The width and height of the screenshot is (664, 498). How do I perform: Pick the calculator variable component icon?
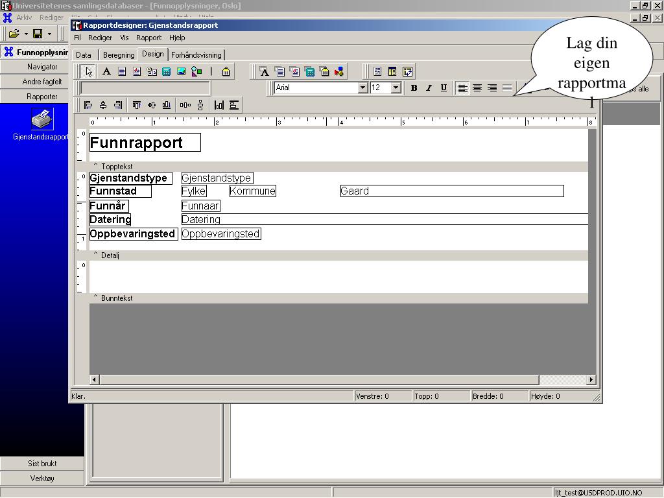pyautogui.click(x=167, y=71)
